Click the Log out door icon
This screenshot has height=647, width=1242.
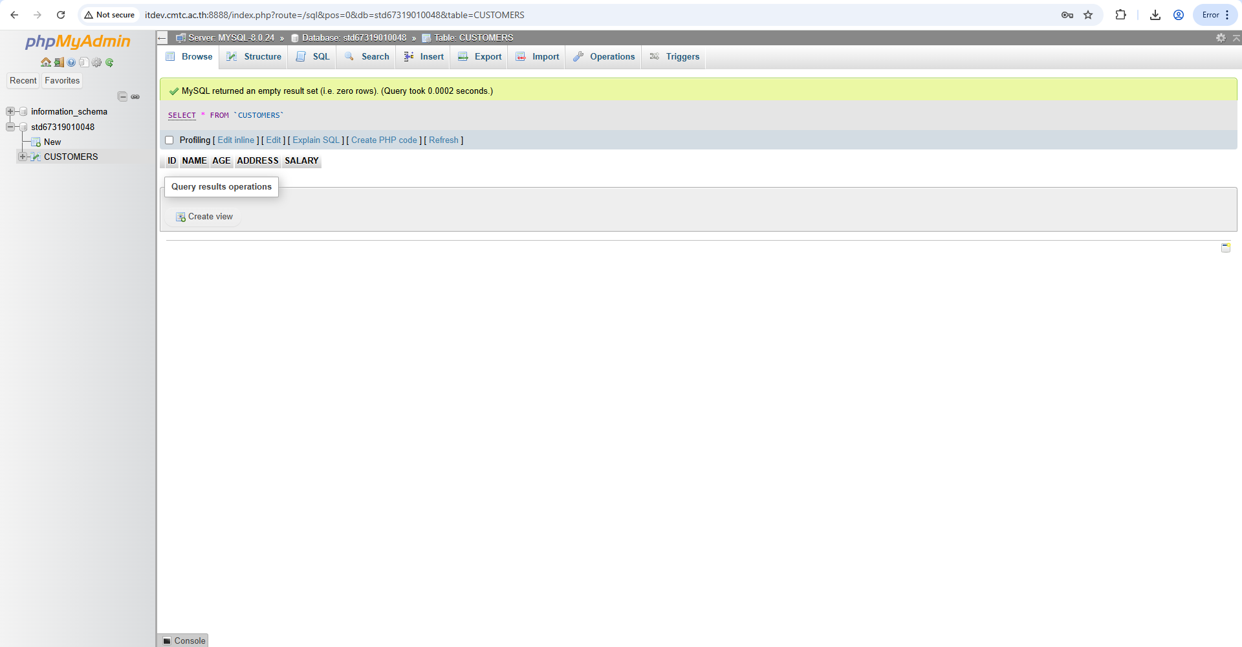[x=59, y=63]
